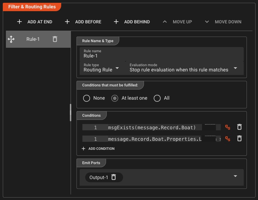The width and height of the screenshot is (258, 200).
Task: Expand the Emit Ports dropdown arrow
Action: point(235,176)
